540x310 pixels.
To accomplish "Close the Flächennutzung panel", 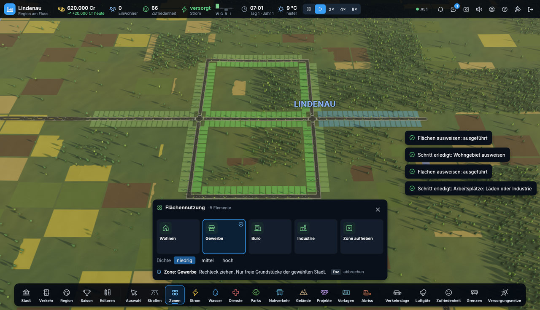I will (x=378, y=209).
